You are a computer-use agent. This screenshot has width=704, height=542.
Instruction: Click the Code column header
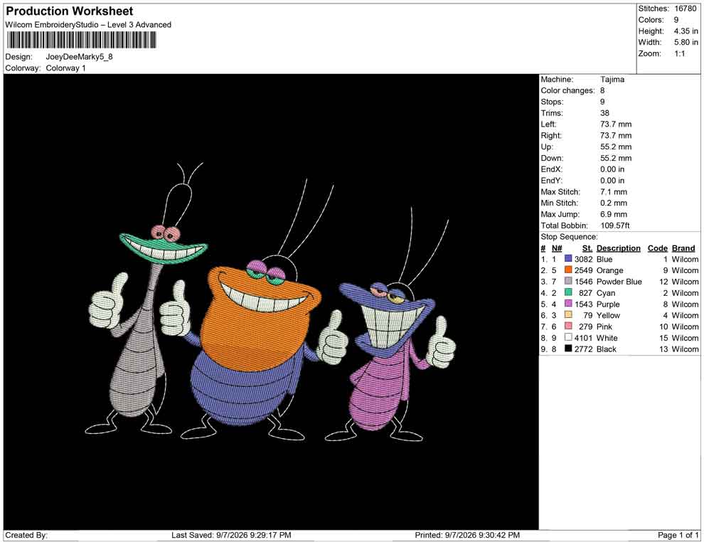(x=657, y=248)
